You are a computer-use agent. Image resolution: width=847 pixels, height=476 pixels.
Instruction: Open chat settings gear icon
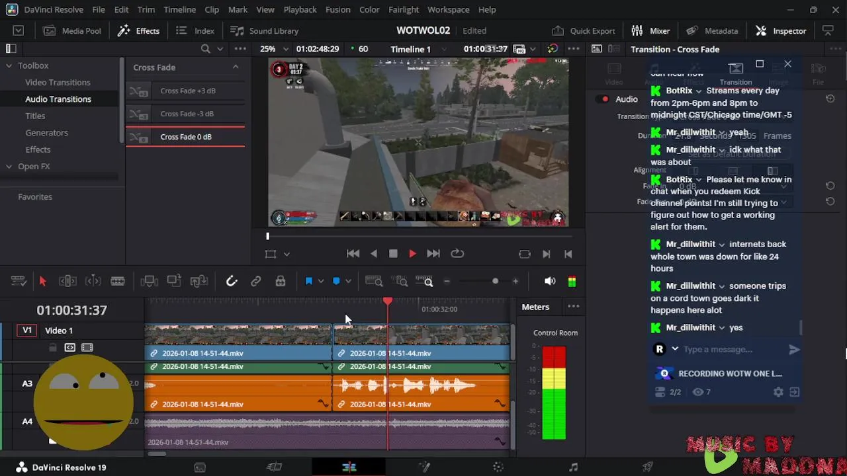[x=778, y=392]
